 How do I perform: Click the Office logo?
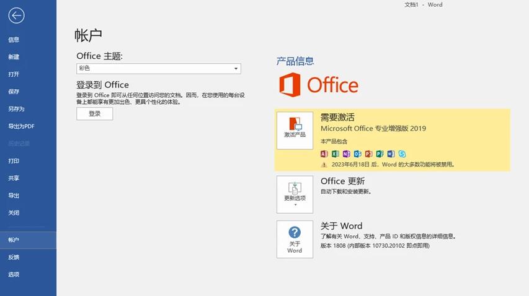(319, 85)
